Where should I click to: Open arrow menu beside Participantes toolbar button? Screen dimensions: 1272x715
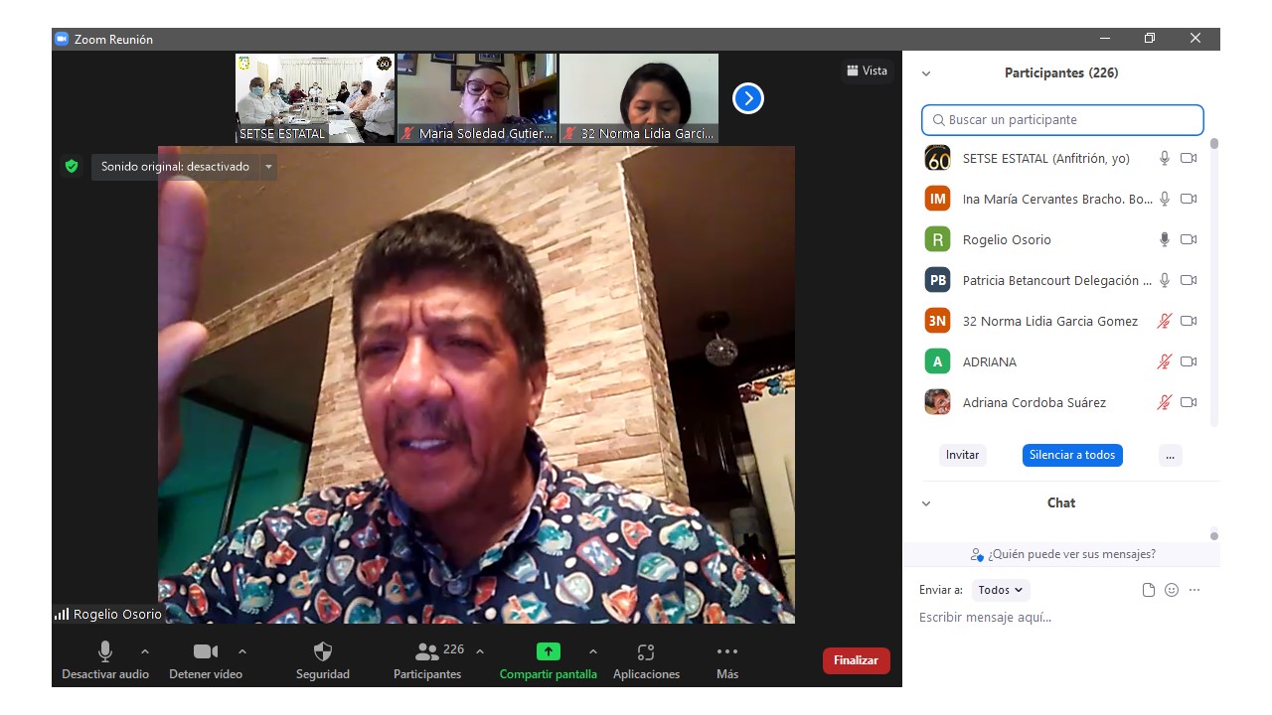pyautogui.click(x=480, y=652)
